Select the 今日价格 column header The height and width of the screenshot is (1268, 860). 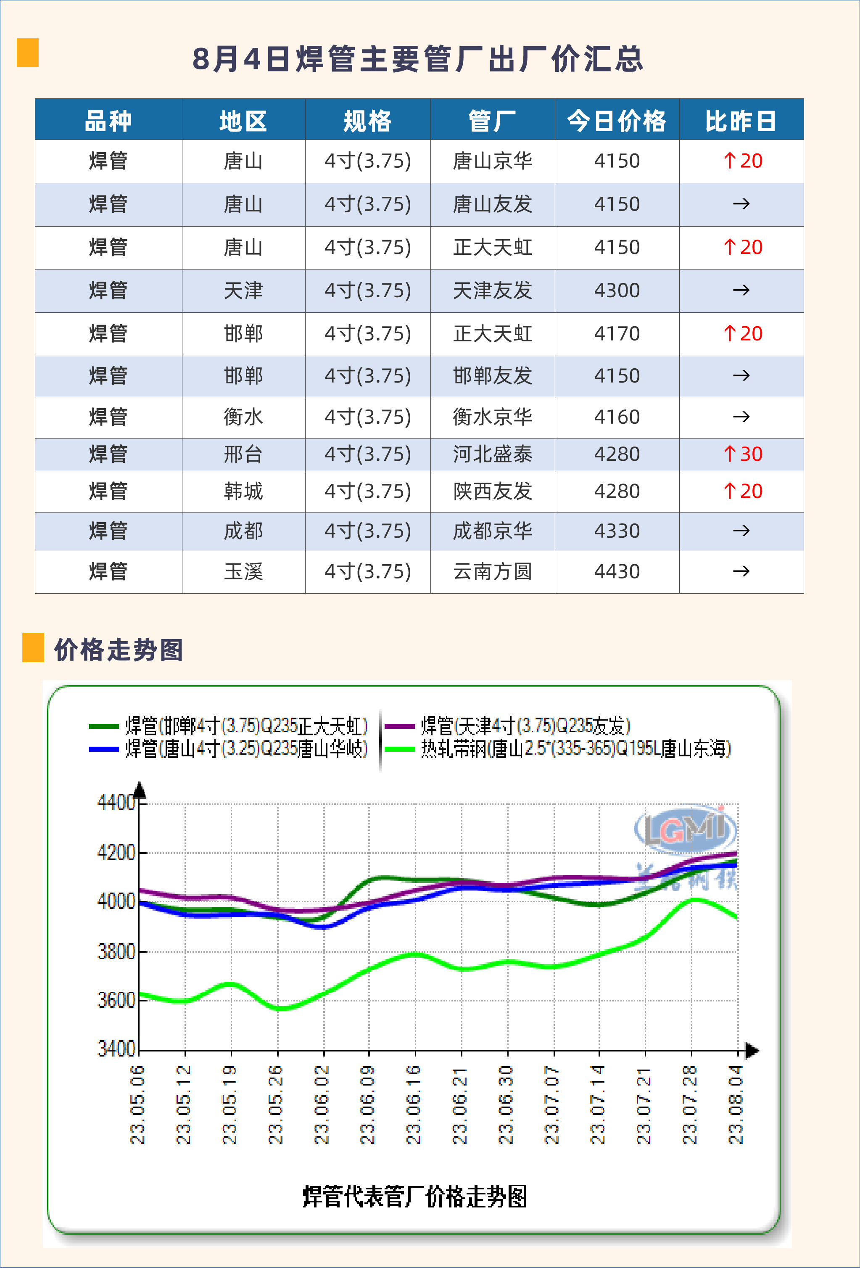[616, 121]
